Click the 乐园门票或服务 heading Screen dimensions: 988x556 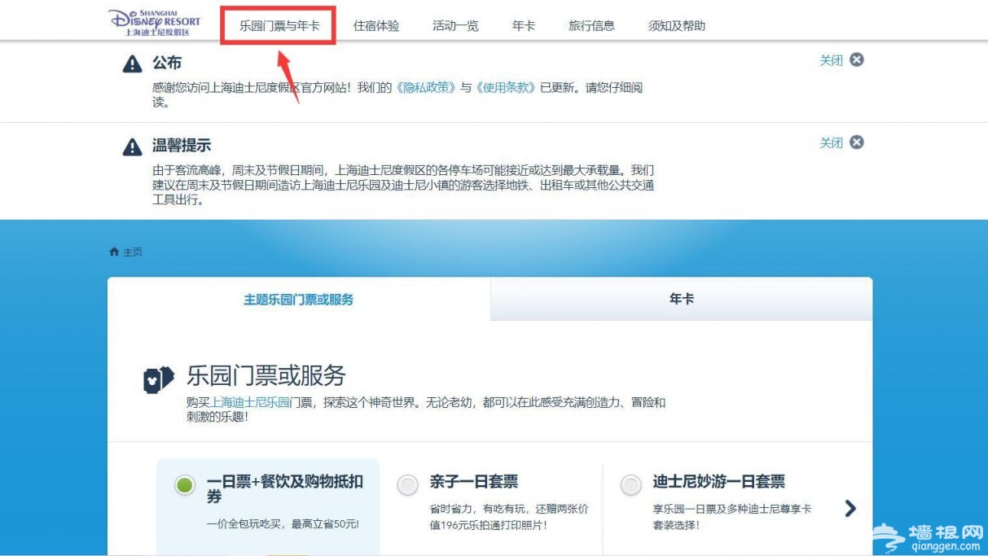(266, 375)
